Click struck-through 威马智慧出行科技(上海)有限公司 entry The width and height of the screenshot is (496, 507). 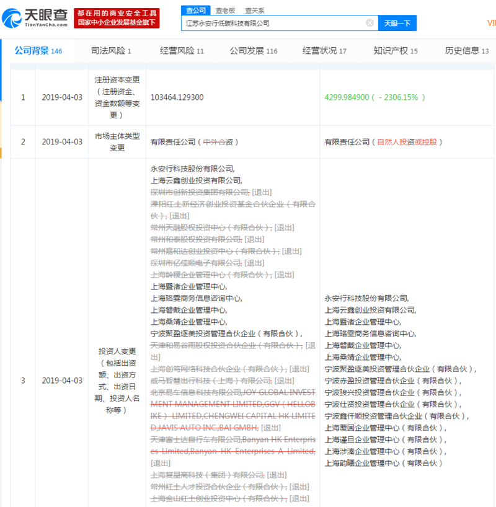(x=211, y=381)
